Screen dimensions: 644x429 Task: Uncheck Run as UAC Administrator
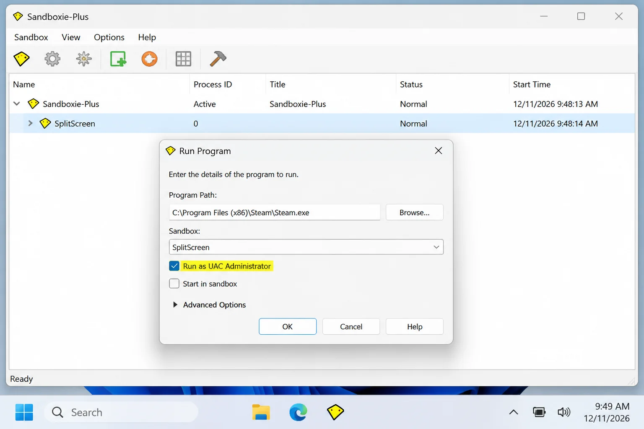tap(174, 266)
